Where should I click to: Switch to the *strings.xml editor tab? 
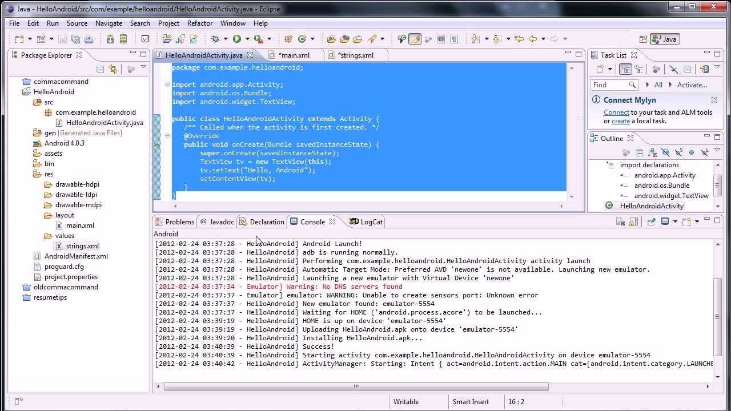[x=356, y=55]
